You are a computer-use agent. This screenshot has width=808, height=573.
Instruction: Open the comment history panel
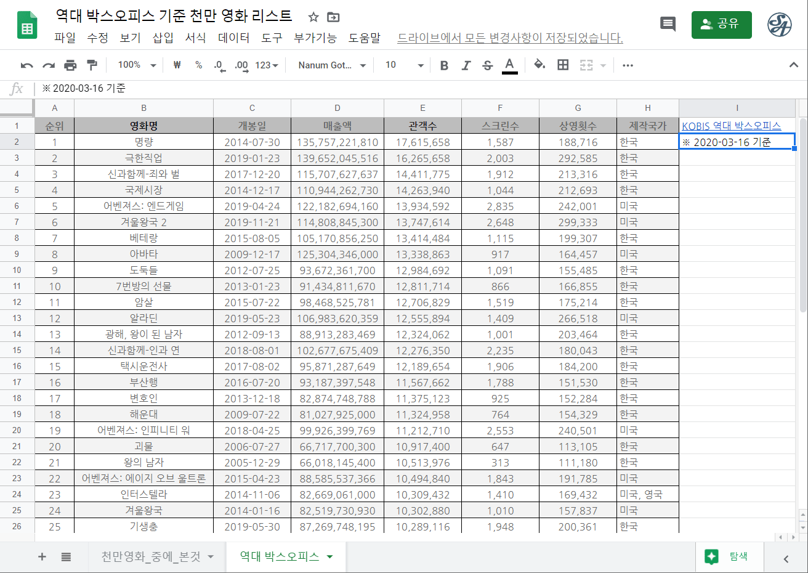[x=668, y=25]
